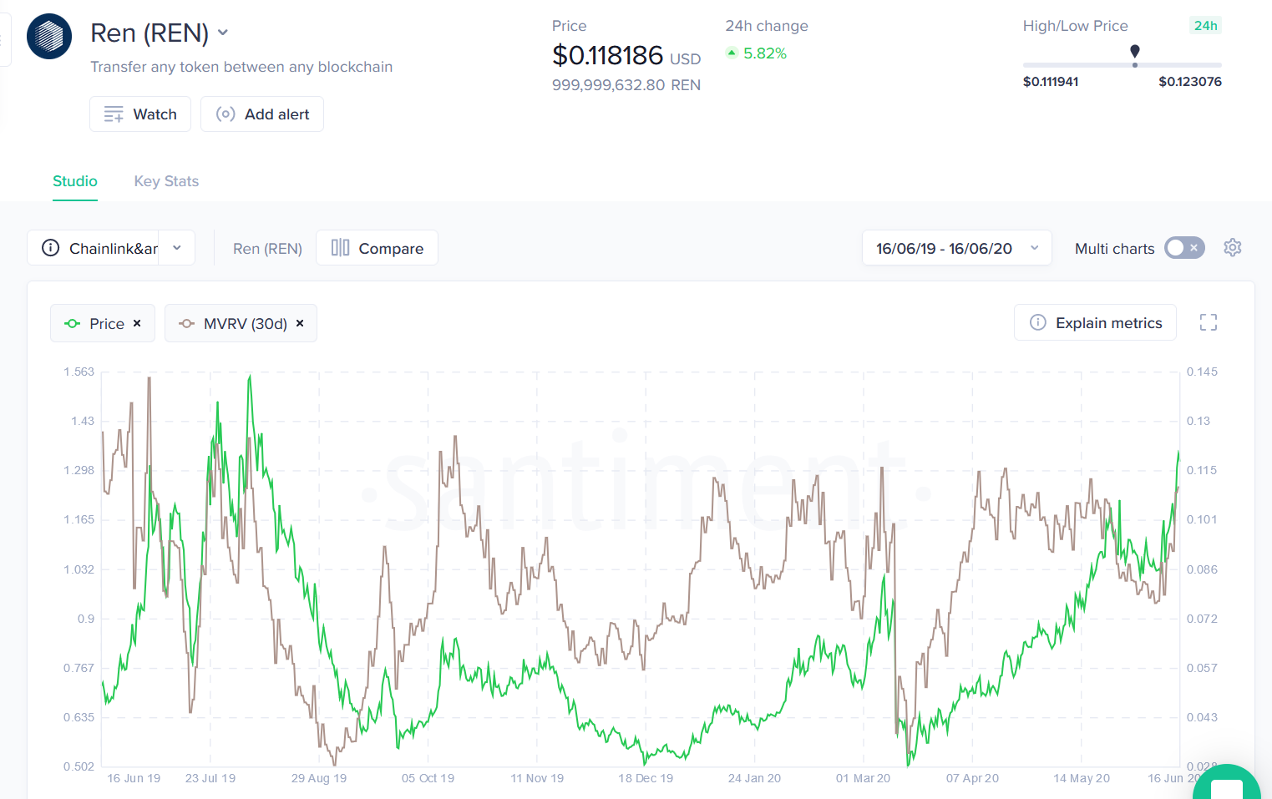
Task: Expand the Ren (REN) asset dropdown chevron
Action: pos(223,33)
